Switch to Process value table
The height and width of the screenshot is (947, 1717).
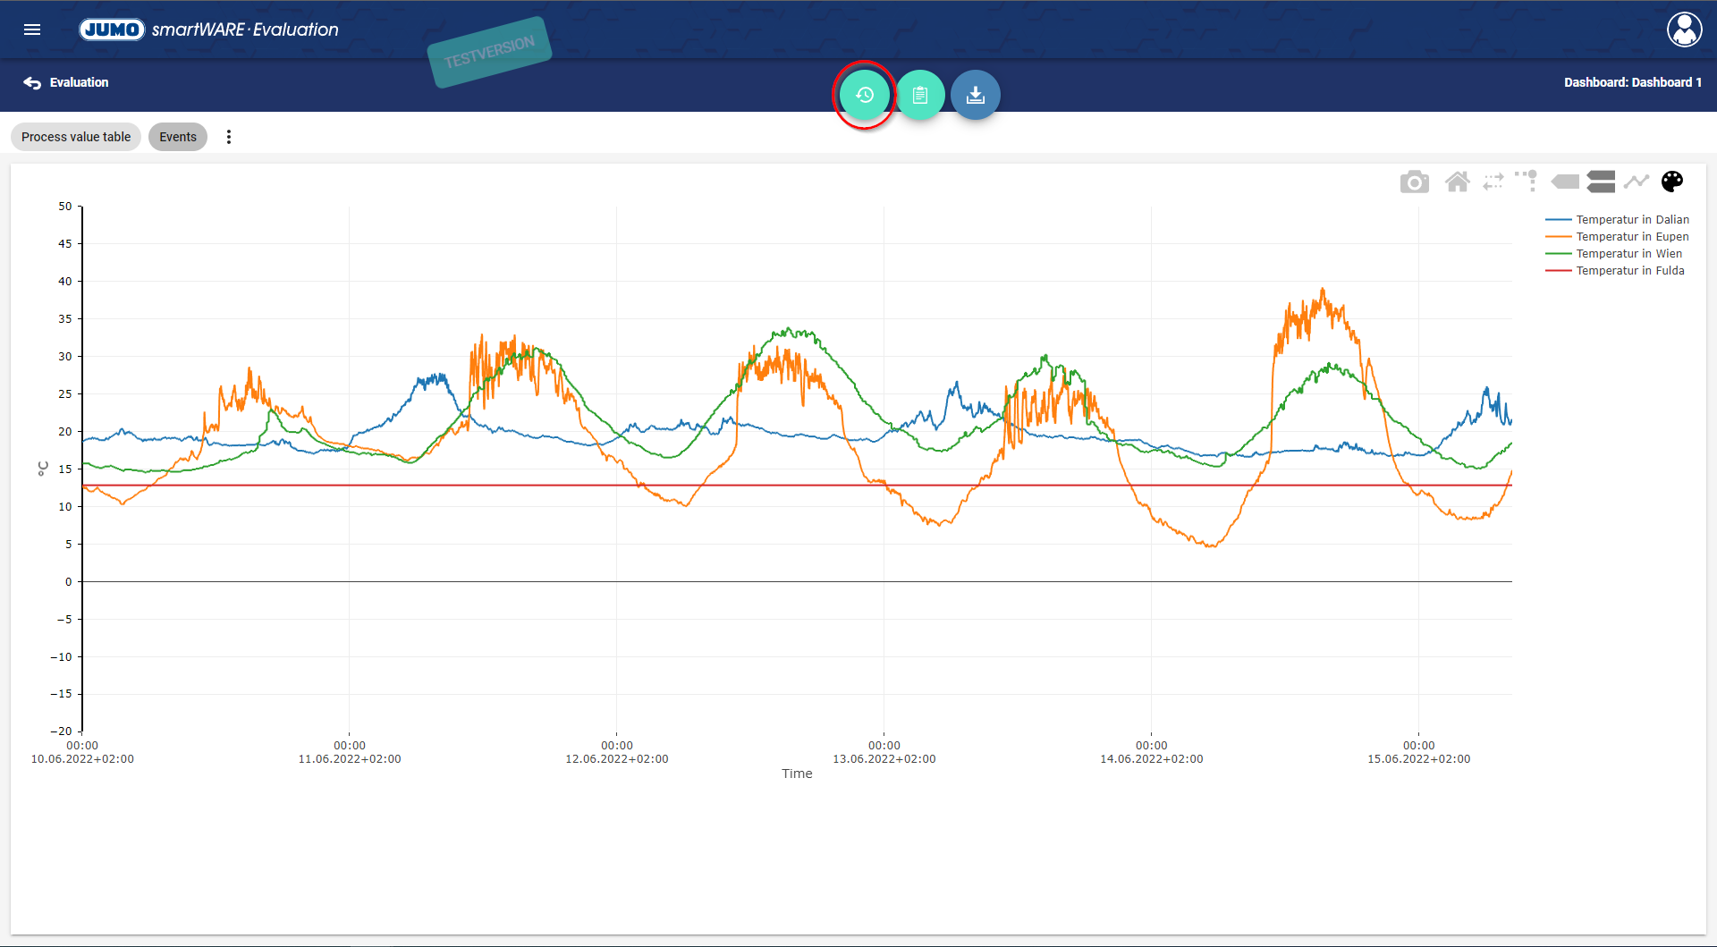click(x=76, y=137)
